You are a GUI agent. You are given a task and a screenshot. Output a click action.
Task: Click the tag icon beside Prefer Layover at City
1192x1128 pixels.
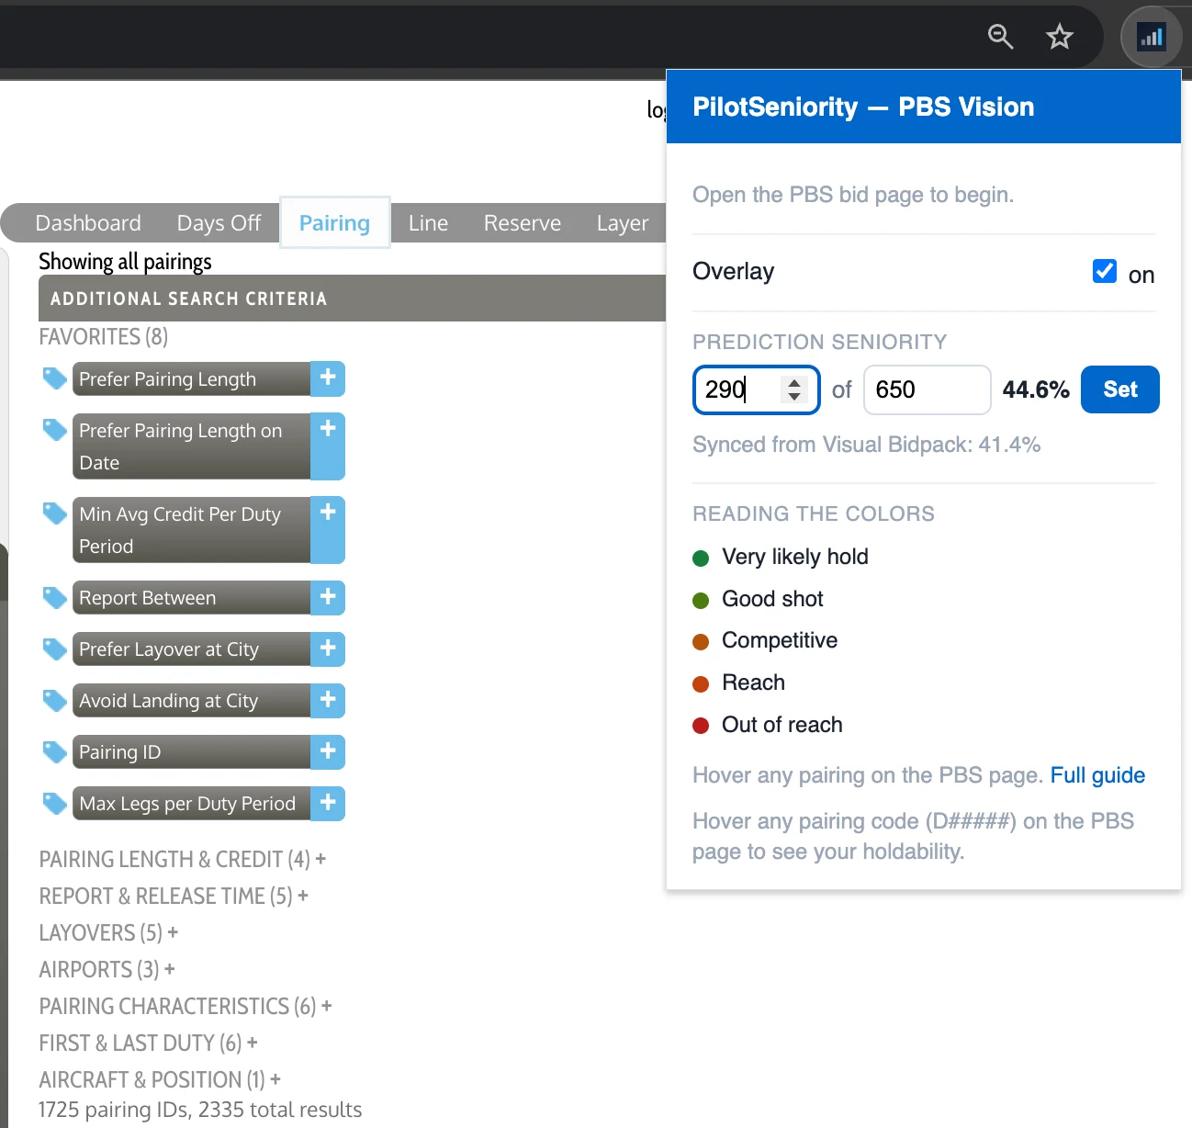coord(55,649)
